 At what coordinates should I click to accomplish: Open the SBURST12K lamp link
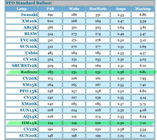(25, 66)
